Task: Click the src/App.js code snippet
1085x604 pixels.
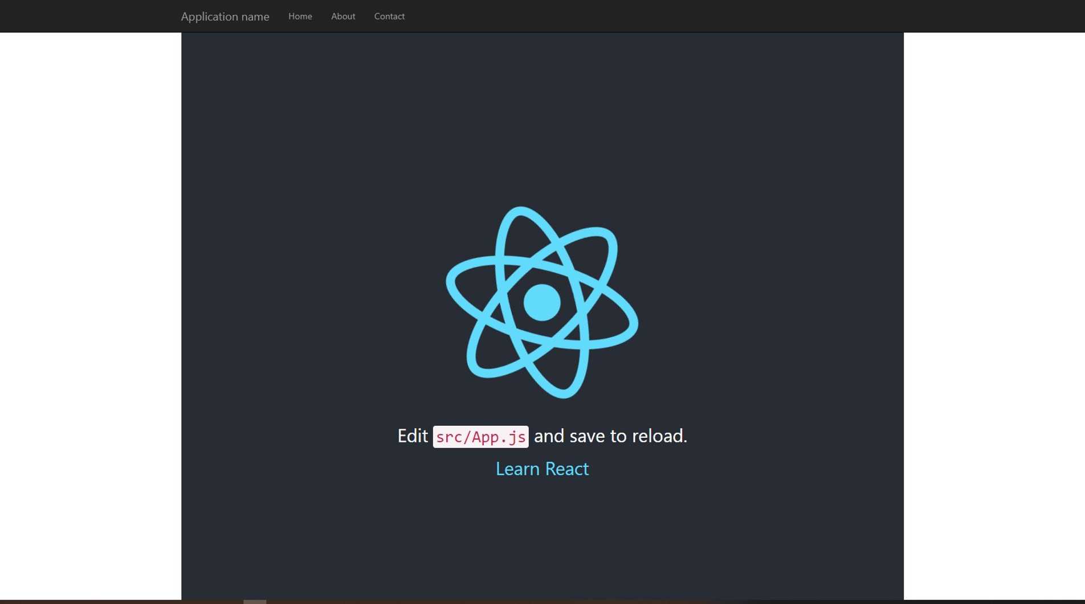Action: pos(480,437)
